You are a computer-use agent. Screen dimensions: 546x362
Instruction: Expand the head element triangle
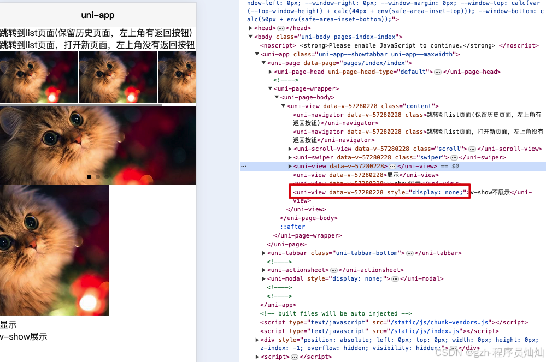pos(250,28)
